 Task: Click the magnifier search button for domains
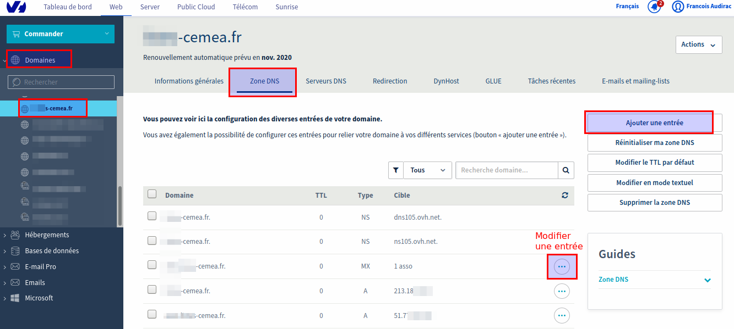click(566, 170)
